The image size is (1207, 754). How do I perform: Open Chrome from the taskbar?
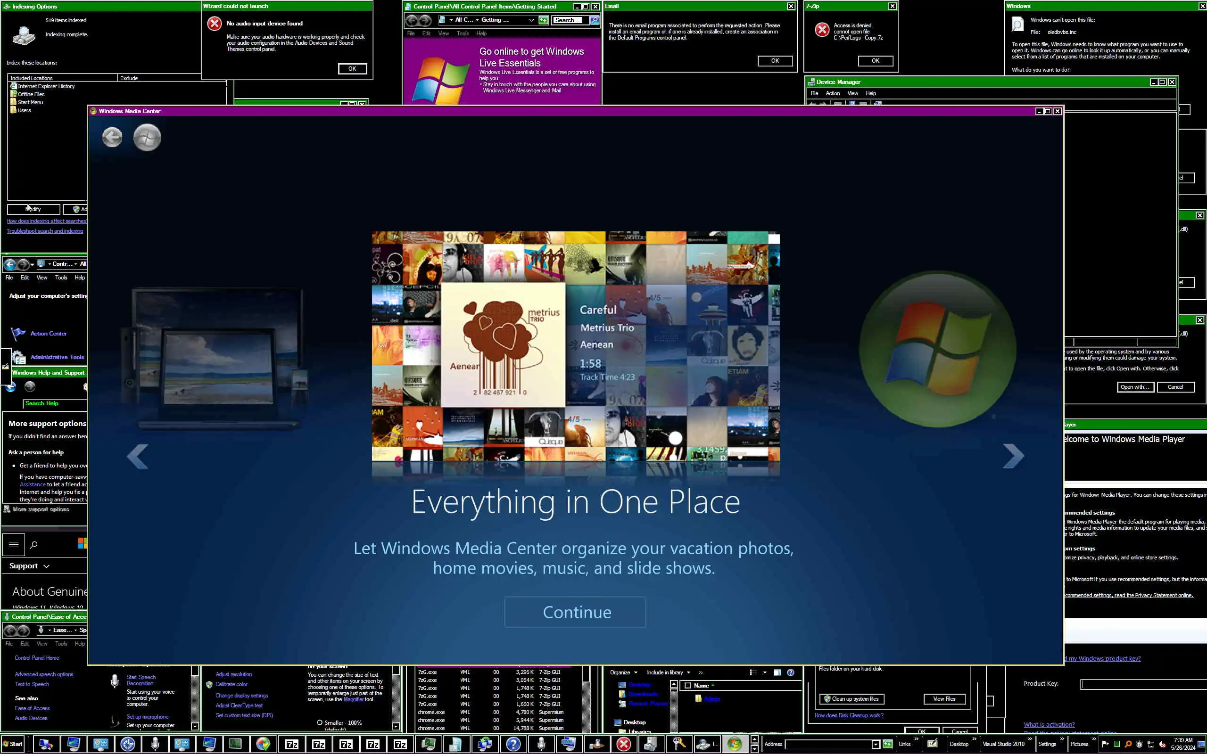(263, 744)
